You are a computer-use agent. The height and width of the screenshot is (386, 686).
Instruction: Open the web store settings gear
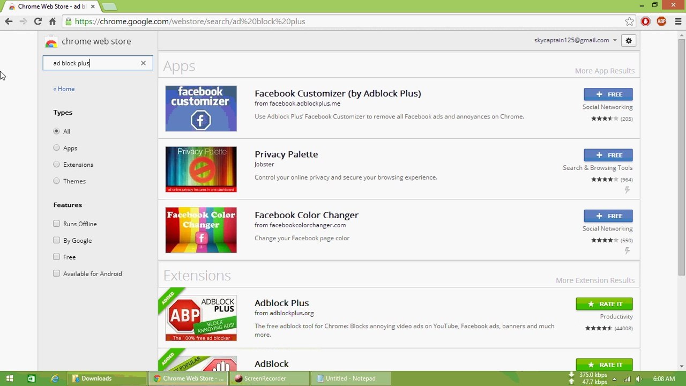[629, 41]
